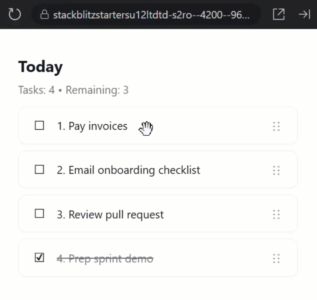Reload the preview with the refresh icon
The width and height of the screenshot is (317, 300).
[14, 15]
